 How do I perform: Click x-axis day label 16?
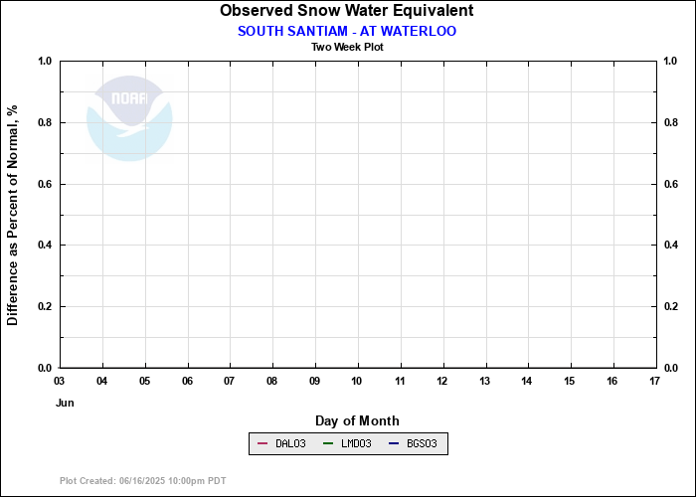click(x=612, y=381)
